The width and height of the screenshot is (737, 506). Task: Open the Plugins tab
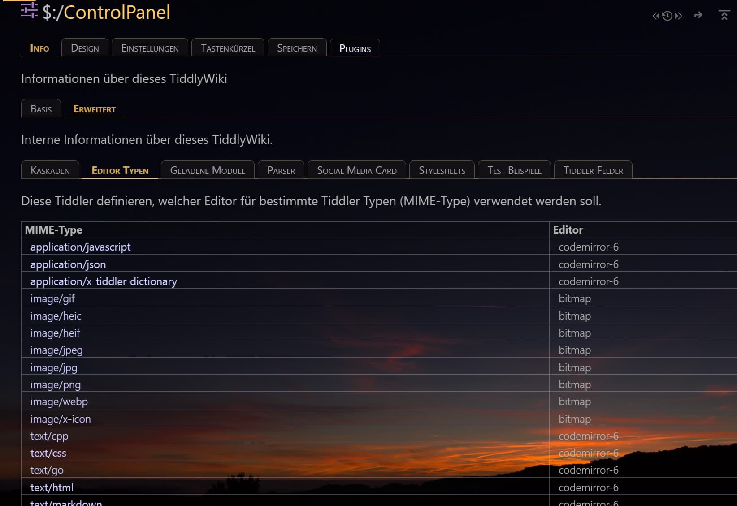355,48
